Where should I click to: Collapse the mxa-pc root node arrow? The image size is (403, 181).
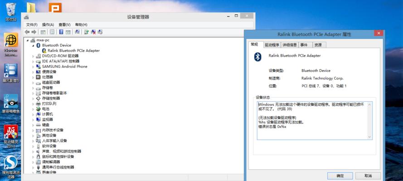coord(28,40)
